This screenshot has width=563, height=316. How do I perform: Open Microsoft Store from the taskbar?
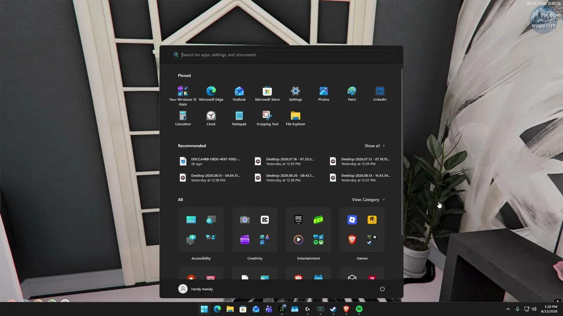coord(243,309)
